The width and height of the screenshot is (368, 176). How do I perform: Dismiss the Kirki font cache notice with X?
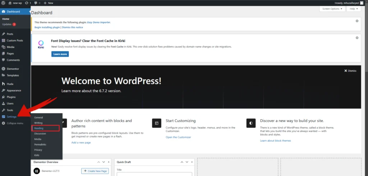pos(357,38)
